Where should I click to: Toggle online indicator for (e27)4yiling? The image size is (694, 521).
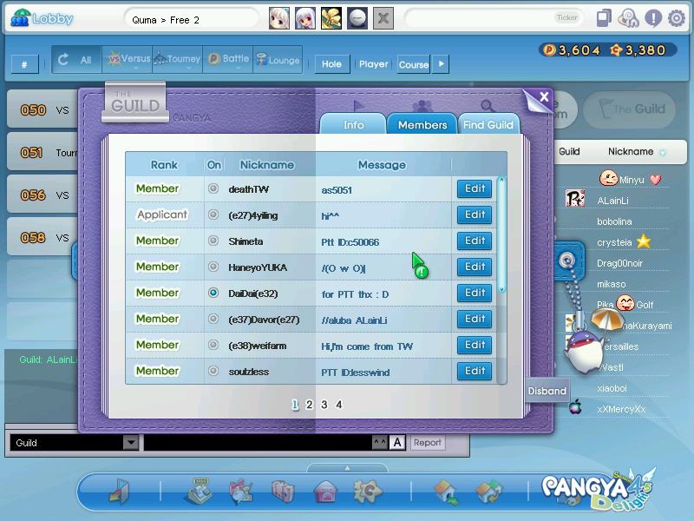click(213, 214)
